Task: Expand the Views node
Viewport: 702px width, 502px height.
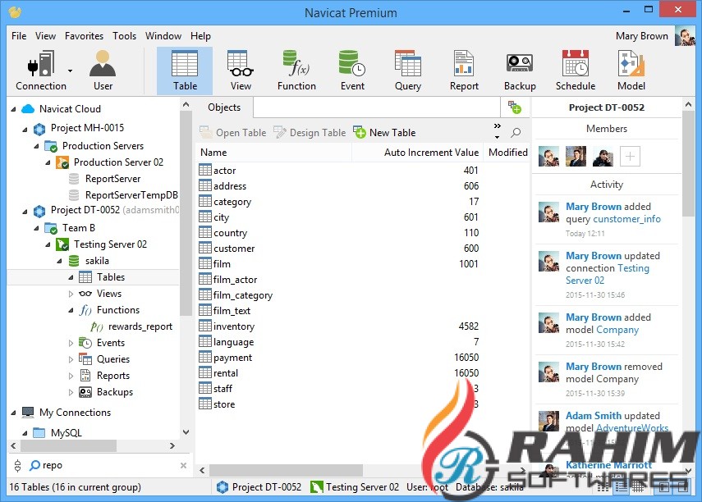Action: click(x=71, y=294)
